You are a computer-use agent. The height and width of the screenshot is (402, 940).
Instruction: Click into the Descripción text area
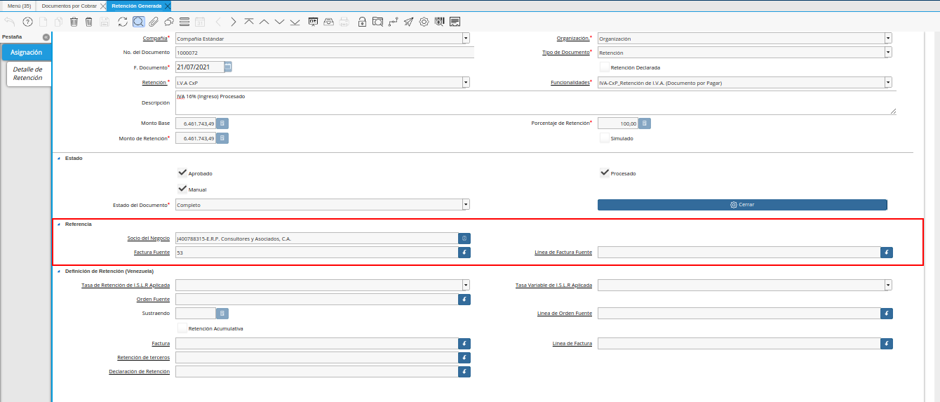point(535,102)
